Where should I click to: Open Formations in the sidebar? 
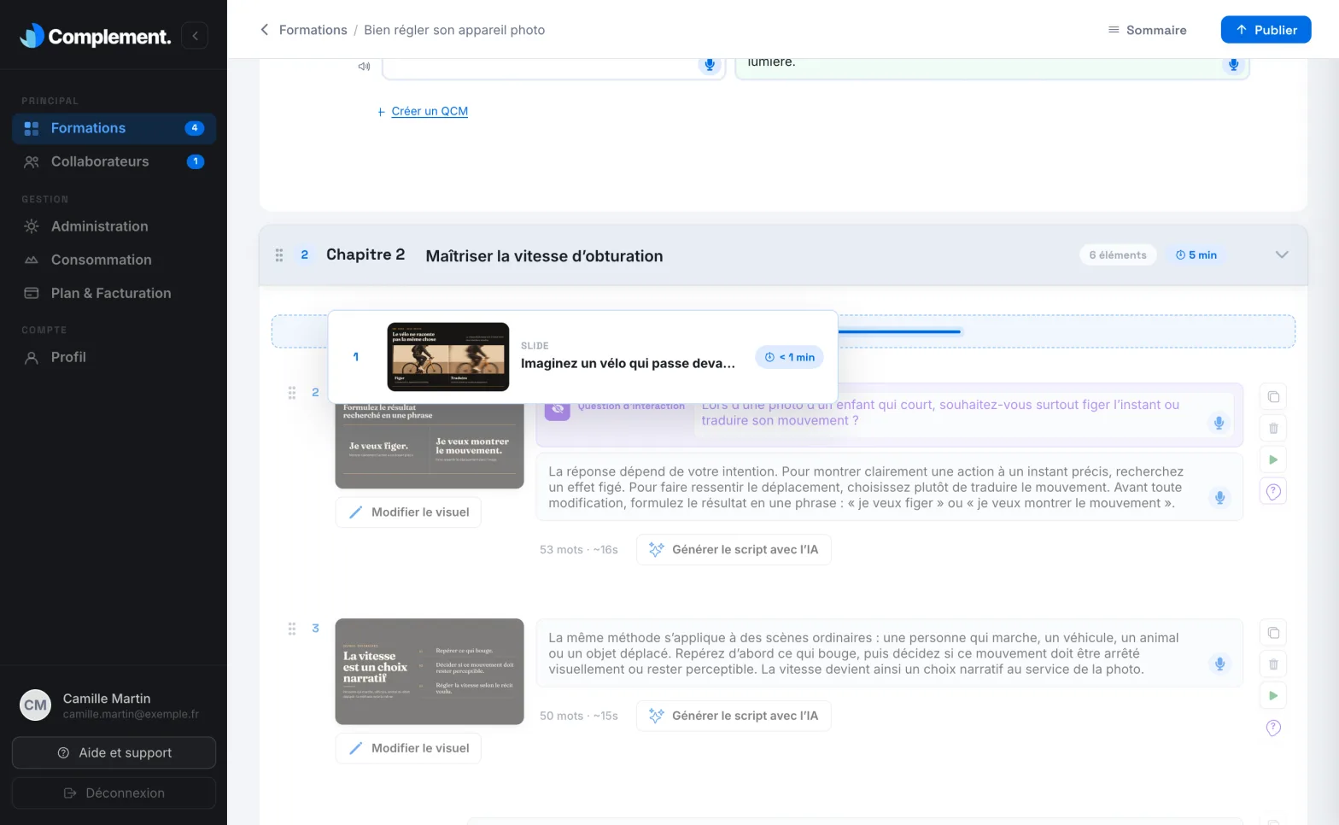point(114,128)
